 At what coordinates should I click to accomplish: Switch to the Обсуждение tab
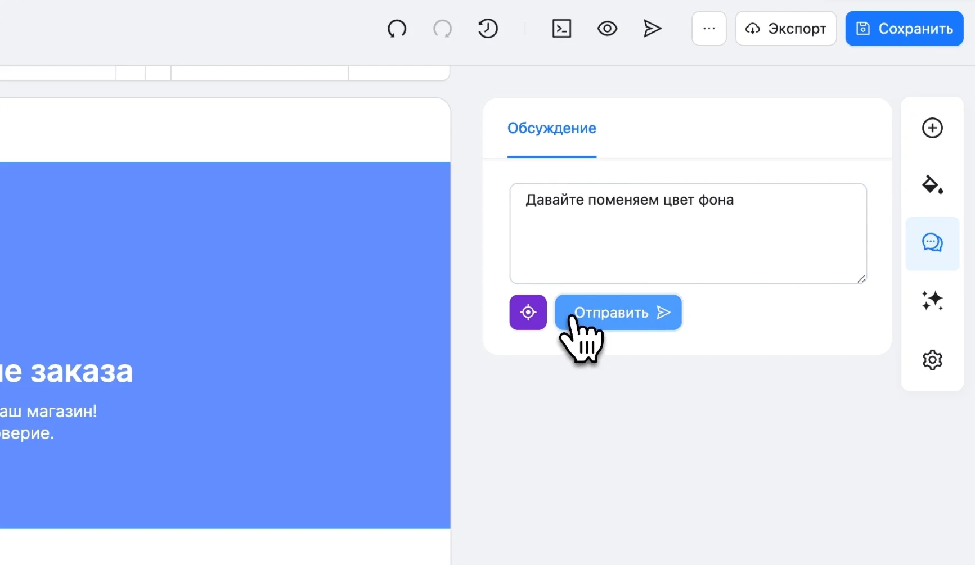click(551, 129)
